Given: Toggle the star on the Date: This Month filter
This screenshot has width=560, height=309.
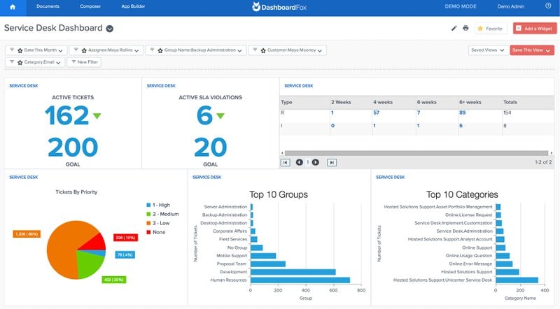Looking at the screenshot, I should (20, 50).
